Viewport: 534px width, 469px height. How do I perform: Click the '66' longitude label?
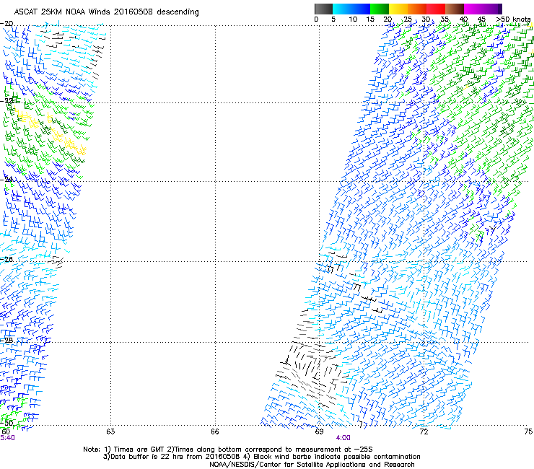pyautogui.click(x=215, y=431)
